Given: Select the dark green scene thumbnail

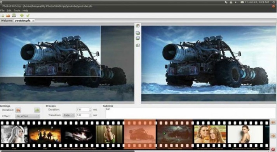Looking at the screenshot, I should pyautogui.click(x=175, y=134).
